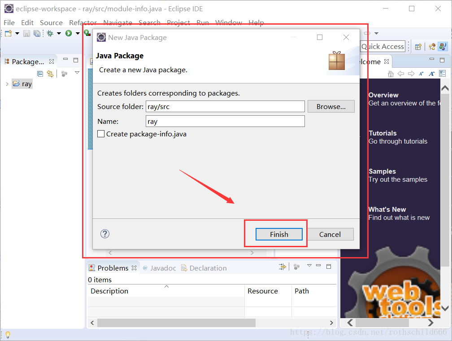Click the Save disk icon
The height and width of the screenshot is (341, 452).
click(26, 34)
